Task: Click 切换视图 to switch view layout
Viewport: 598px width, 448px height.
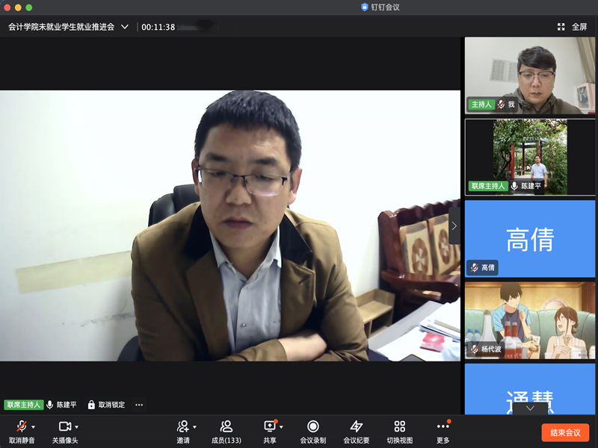Action: 399,426
